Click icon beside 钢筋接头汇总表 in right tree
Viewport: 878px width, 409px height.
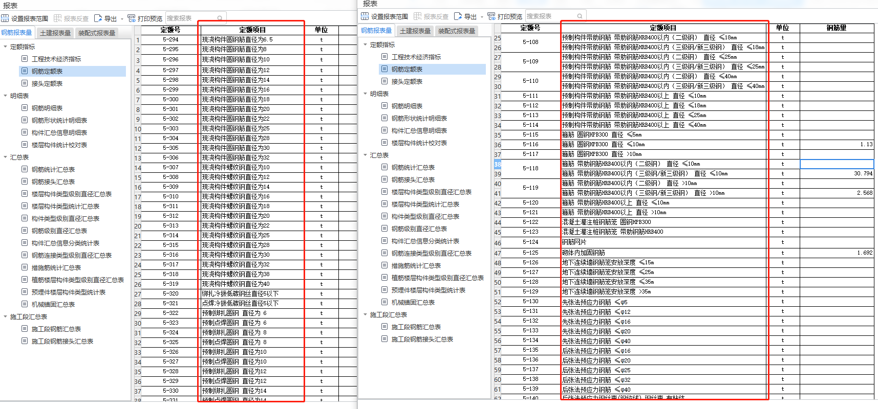click(384, 179)
